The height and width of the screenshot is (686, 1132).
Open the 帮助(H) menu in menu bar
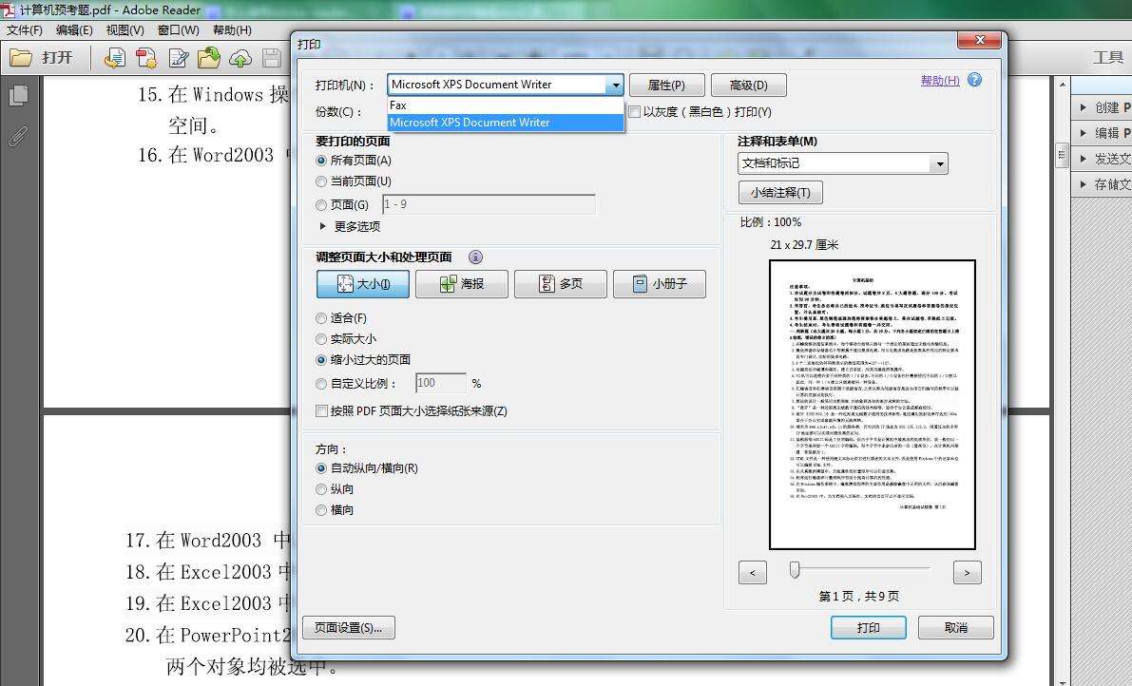[x=232, y=30]
